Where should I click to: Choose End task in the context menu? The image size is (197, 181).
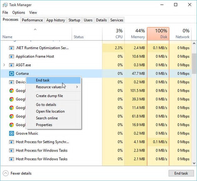[x=53, y=80]
